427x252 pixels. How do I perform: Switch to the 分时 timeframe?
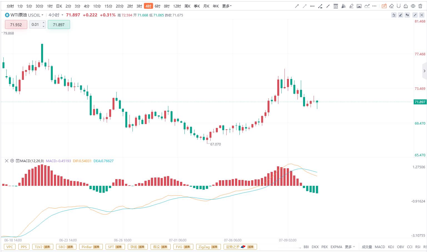click(10, 6)
